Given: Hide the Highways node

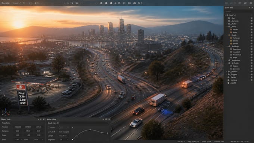Looking at the screenshot, I should 251,38.
